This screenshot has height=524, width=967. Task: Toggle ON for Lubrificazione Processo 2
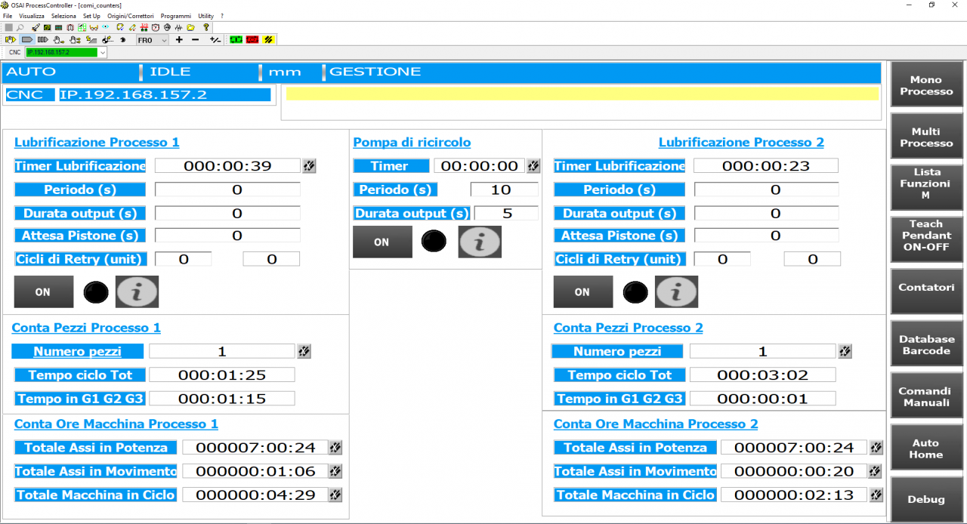(x=582, y=291)
